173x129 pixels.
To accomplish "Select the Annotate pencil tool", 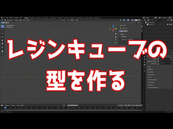I will point(3,47).
